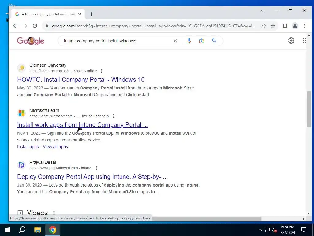Click the Clemson University favicon

tap(21, 68)
